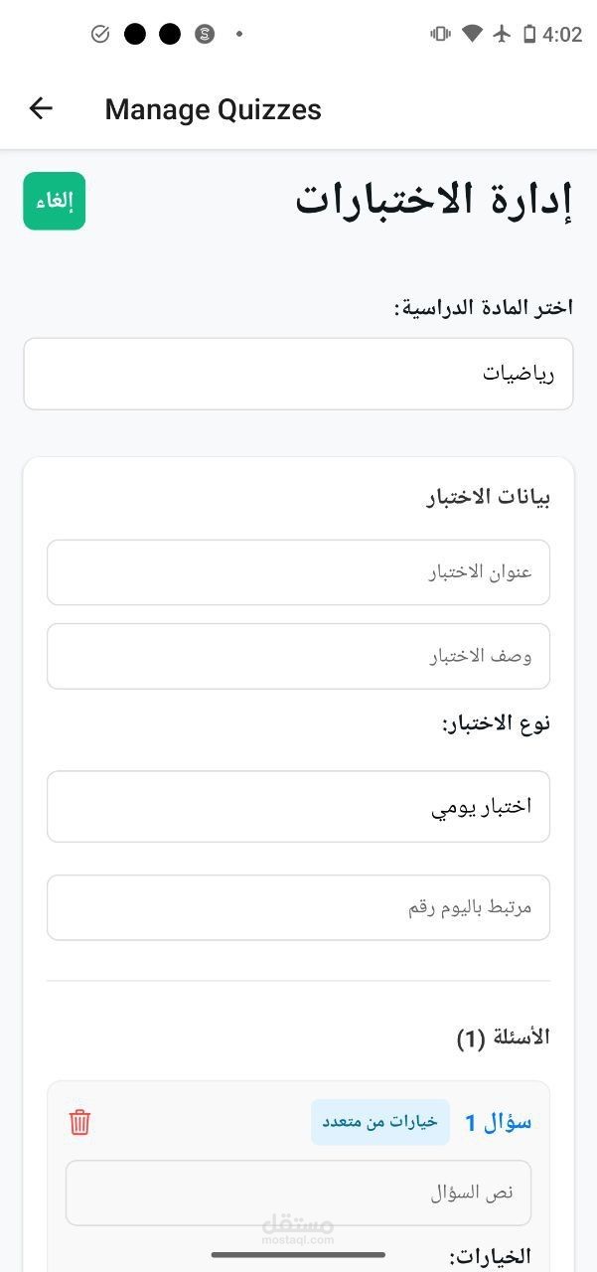Tap the 4:02 clock in status bar
Viewport: 597px width, 1272px height.
(562, 35)
